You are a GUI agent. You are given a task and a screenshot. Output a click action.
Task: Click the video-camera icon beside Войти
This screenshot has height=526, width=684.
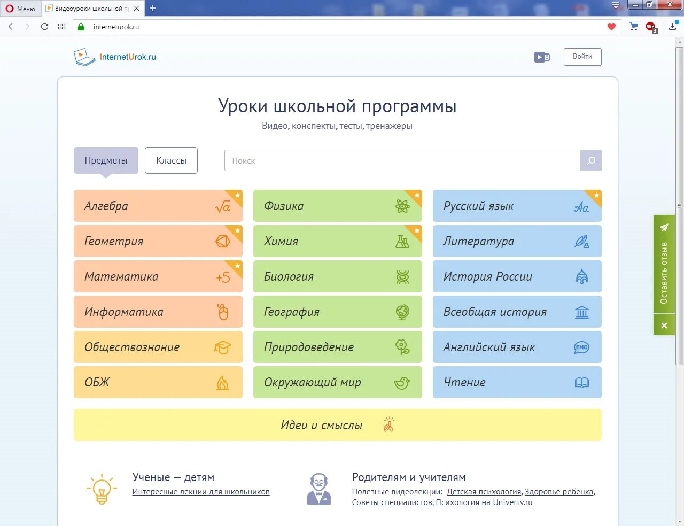tap(542, 57)
